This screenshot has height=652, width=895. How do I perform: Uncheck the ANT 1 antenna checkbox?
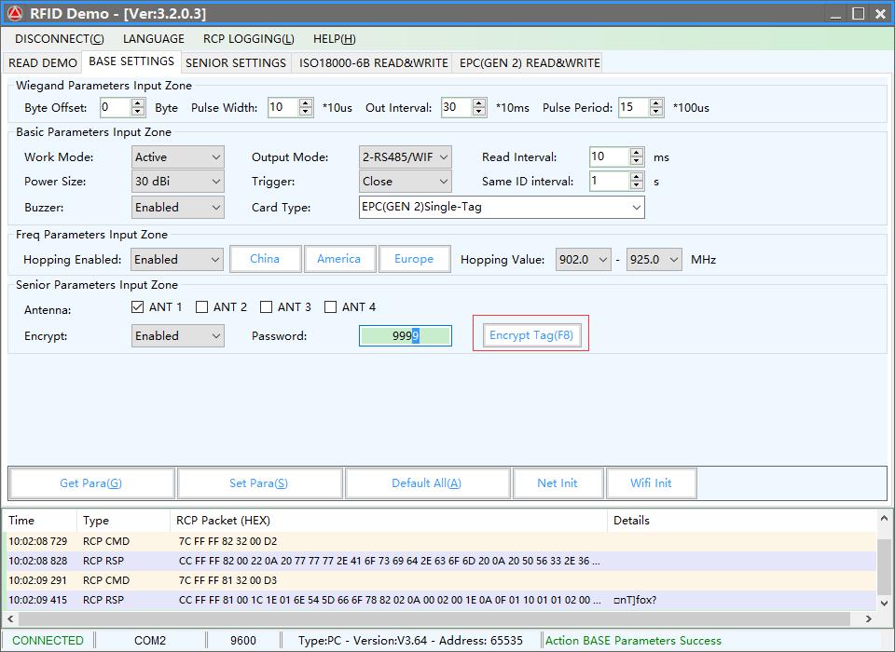pos(138,307)
